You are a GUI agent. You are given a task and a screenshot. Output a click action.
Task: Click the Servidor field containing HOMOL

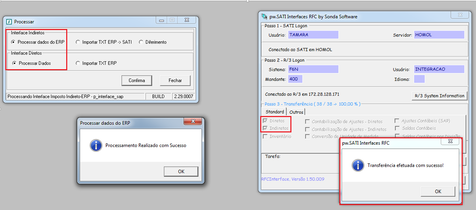coord(439,35)
